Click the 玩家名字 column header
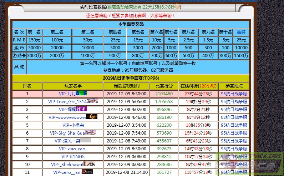Viewport: 284px width, 176px height. [73, 86]
